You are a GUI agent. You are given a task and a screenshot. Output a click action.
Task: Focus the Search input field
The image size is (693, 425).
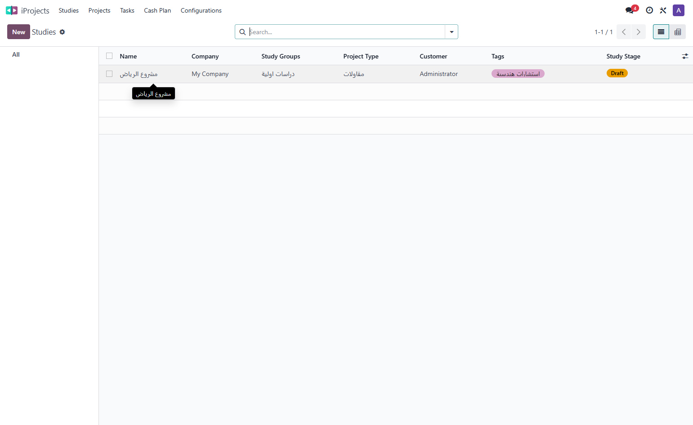[x=346, y=32]
